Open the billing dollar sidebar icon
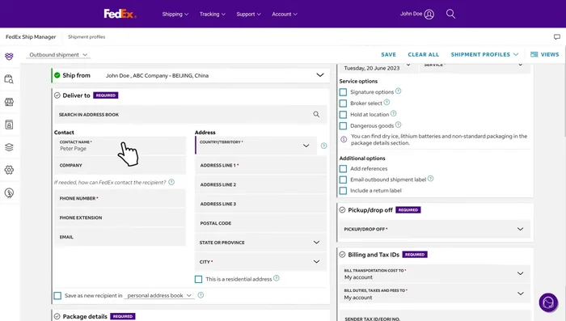This screenshot has height=321, width=566. [10, 192]
